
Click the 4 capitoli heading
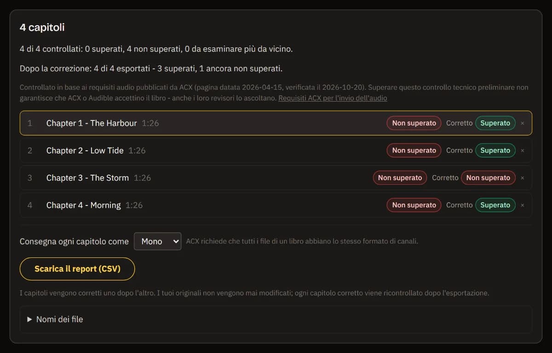coord(42,28)
